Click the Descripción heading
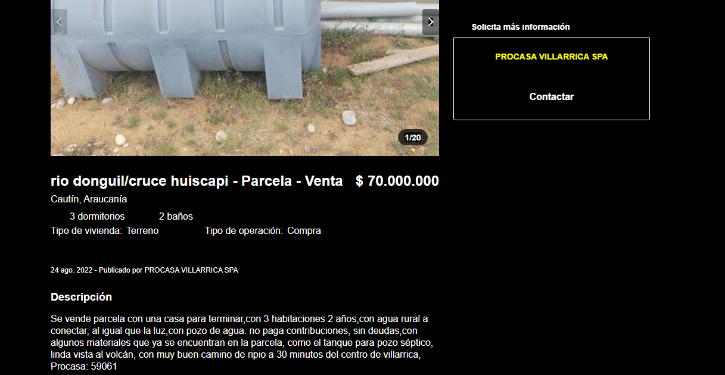725x375 pixels. [x=81, y=297]
